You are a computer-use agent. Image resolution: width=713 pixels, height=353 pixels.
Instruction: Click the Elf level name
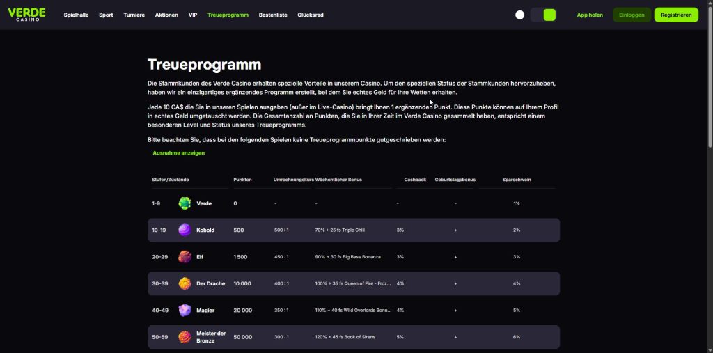200,257
